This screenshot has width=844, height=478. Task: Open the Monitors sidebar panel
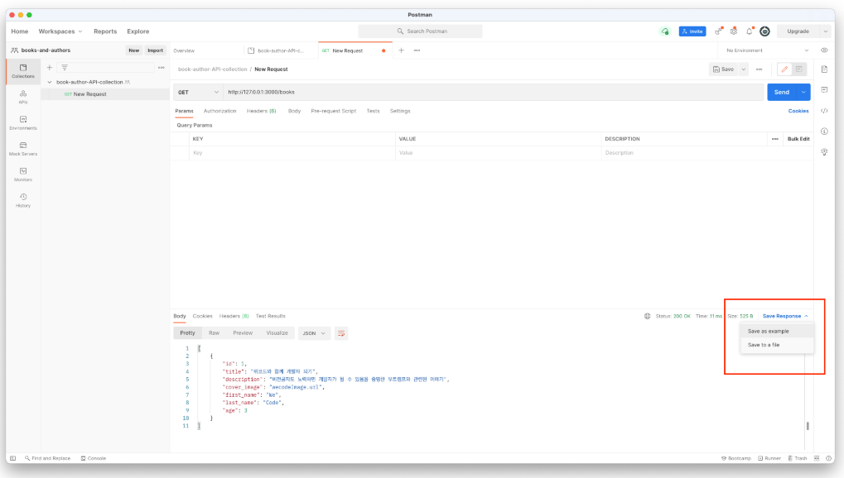click(x=23, y=174)
